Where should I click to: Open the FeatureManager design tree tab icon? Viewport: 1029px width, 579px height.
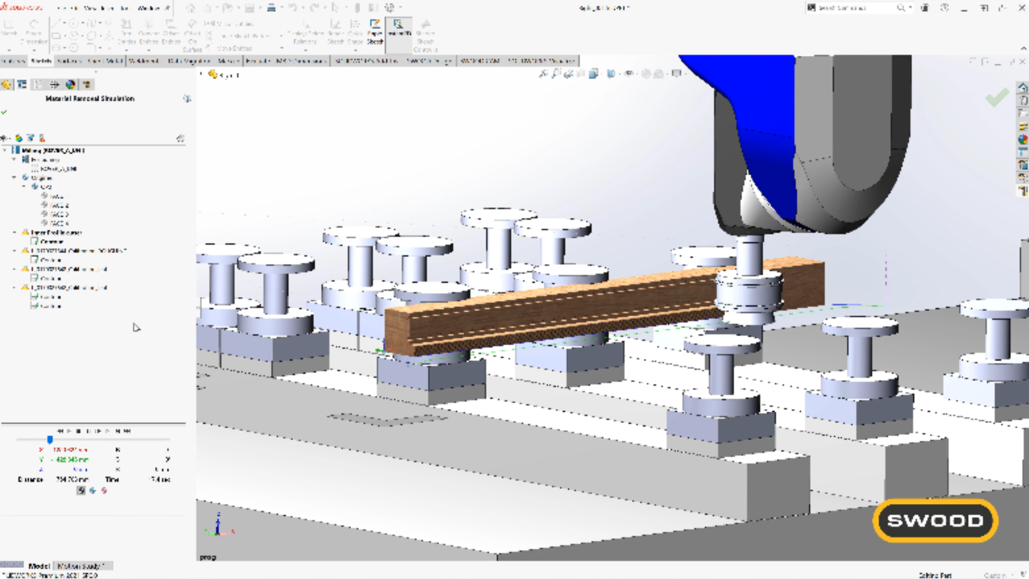point(6,85)
